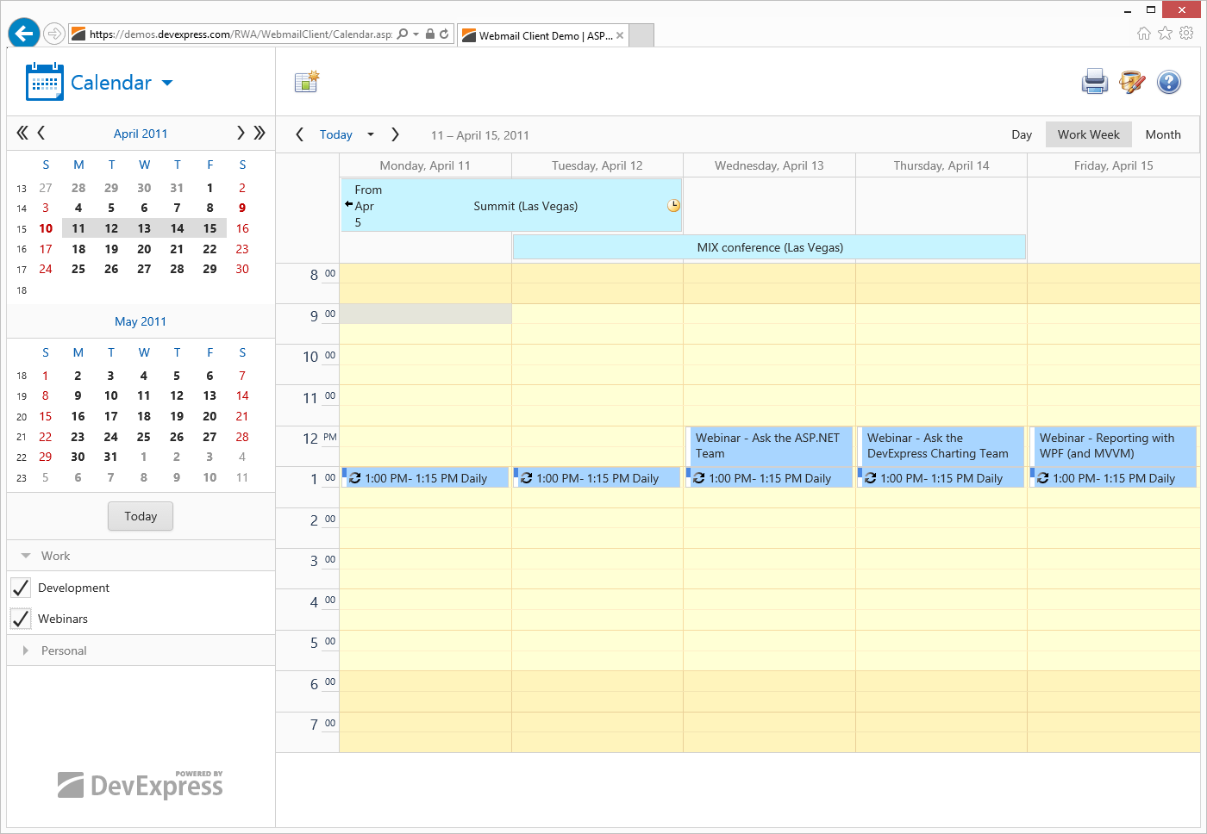The height and width of the screenshot is (834, 1207).
Task: Go to previous year in mini calendar
Action: 22,133
